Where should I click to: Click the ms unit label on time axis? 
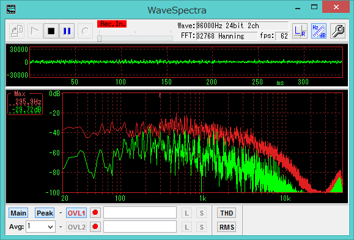coord(280,83)
